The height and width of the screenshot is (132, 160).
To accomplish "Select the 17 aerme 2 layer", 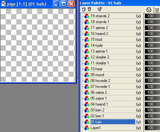I will point(113,28).
